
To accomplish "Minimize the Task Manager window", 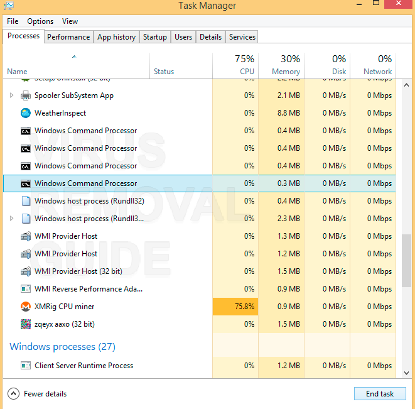I will point(359,4).
